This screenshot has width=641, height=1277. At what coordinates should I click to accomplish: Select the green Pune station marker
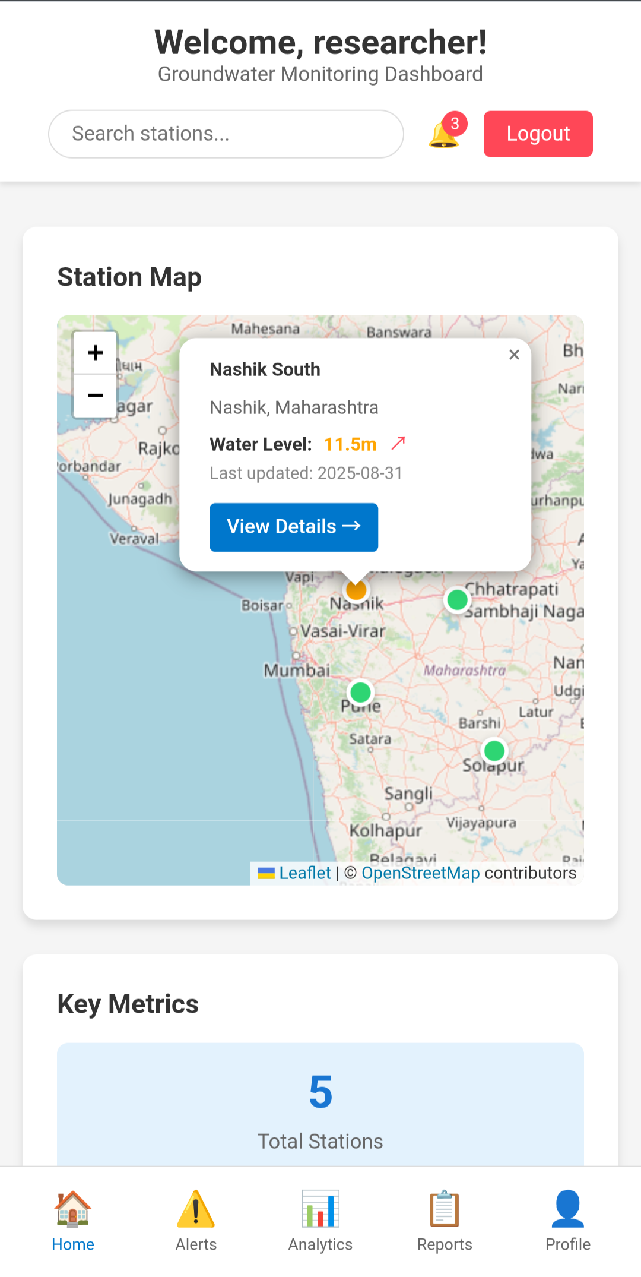(360, 693)
